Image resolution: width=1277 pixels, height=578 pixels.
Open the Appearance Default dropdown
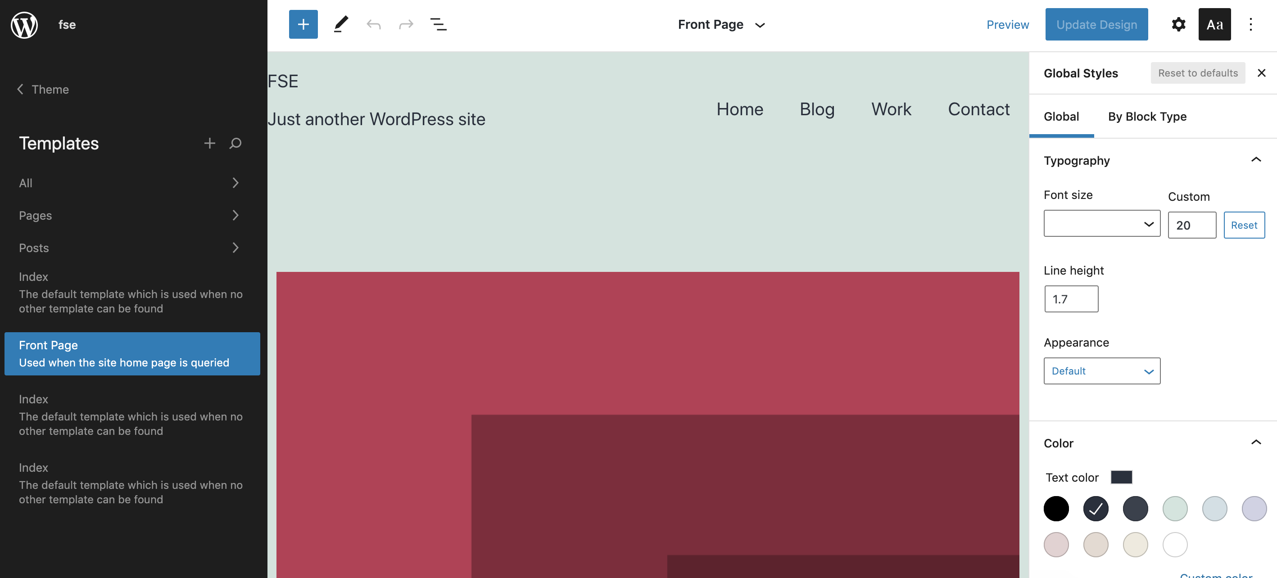point(1101,371)
